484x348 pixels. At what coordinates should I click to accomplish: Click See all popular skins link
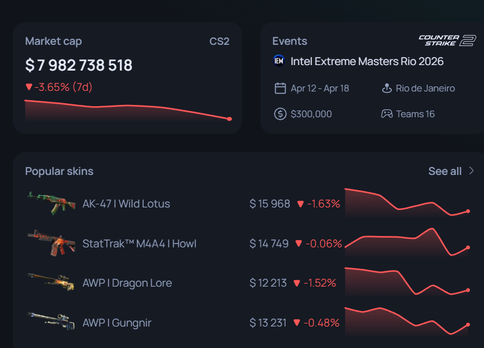coord(445,171)
